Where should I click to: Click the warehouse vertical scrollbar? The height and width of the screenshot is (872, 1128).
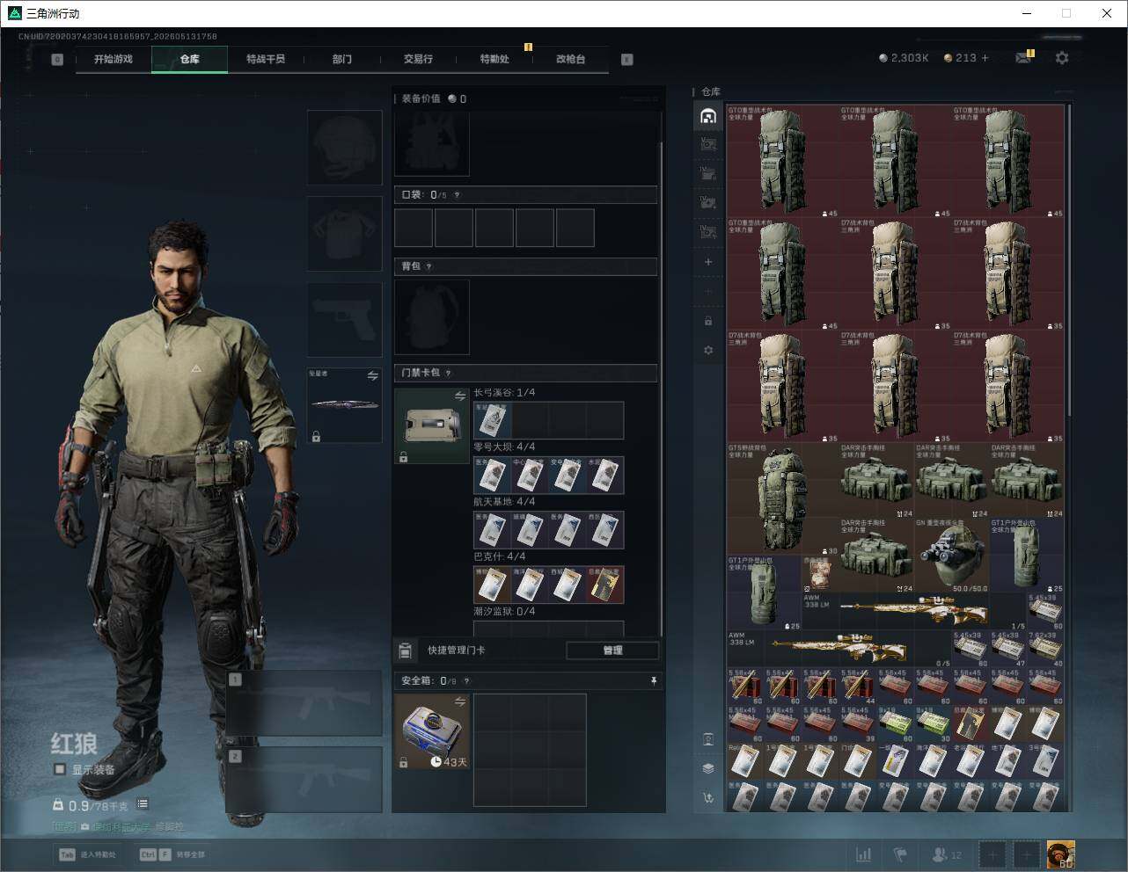coord(1069,260)
